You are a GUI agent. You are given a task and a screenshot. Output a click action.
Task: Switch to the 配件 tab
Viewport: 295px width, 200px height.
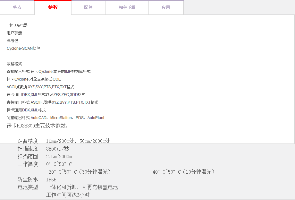[x=88, y=7]
